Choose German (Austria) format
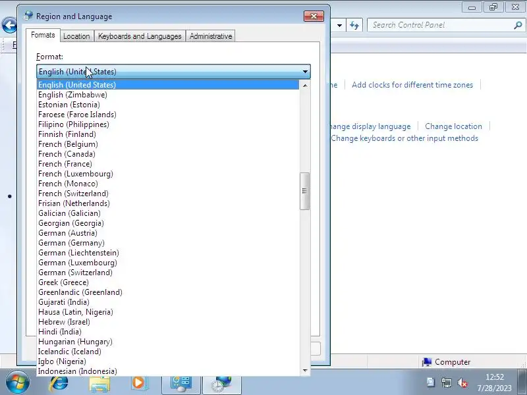Image resolution: width=527 pixels, height=395 pixels. (x=167, y=233)
